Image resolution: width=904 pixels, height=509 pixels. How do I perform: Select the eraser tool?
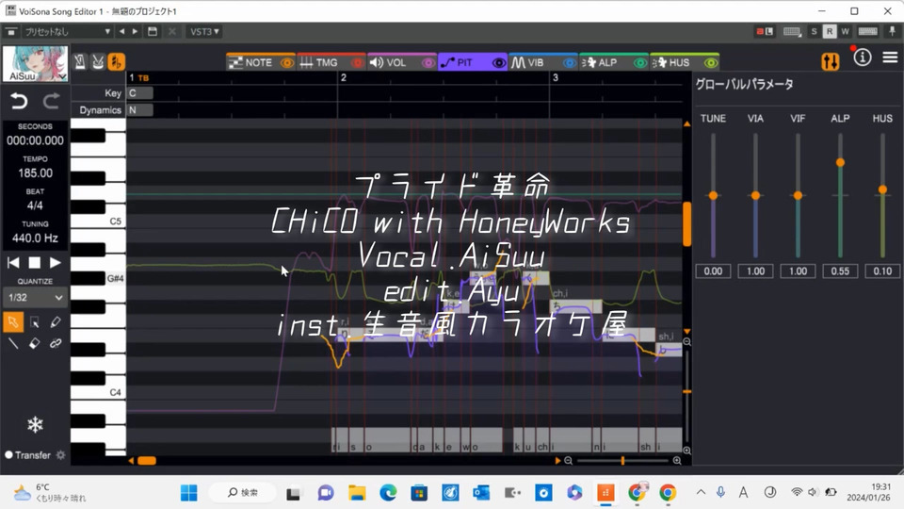click(35, 343)
